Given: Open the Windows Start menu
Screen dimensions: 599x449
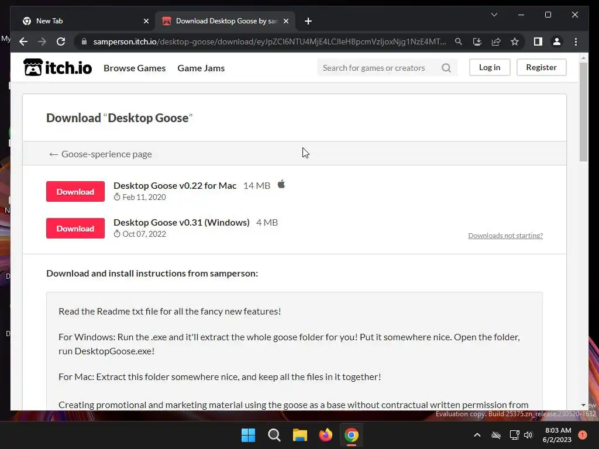Looking at the screenshot, I should (248, 435).
